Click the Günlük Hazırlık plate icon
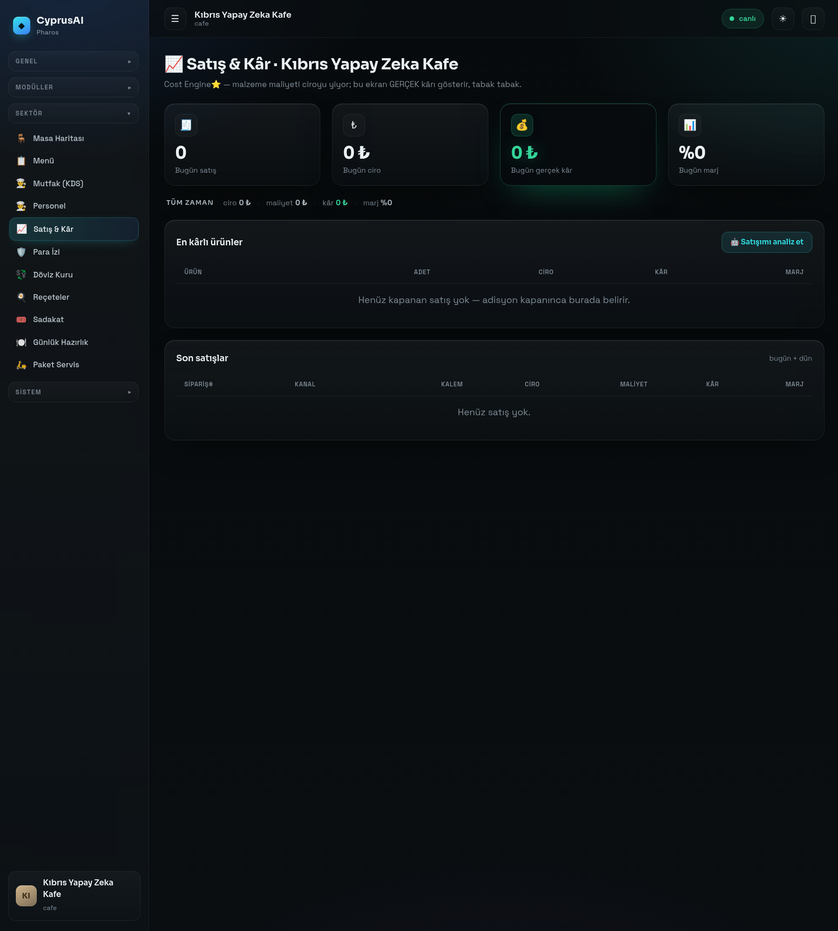The height and width of the screenshot is (931, 838). click(x=21, y=342)
